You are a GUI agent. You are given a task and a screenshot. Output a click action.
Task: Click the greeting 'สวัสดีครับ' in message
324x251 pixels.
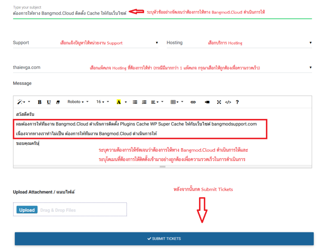point(25,114)
